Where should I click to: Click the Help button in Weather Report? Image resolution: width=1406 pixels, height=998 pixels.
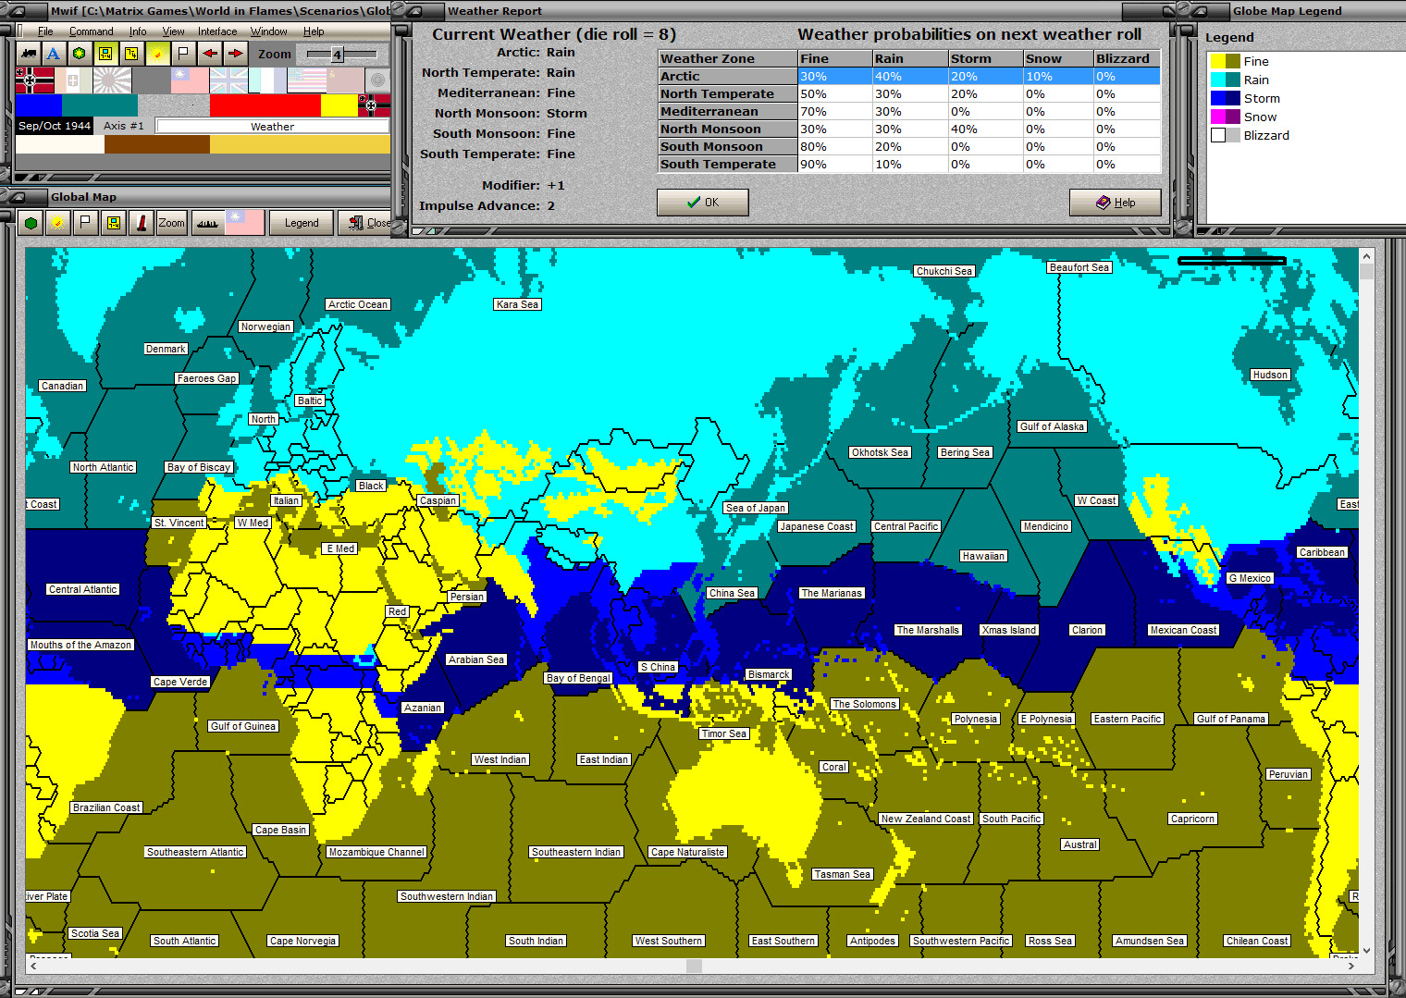(x=1115, y=203)
